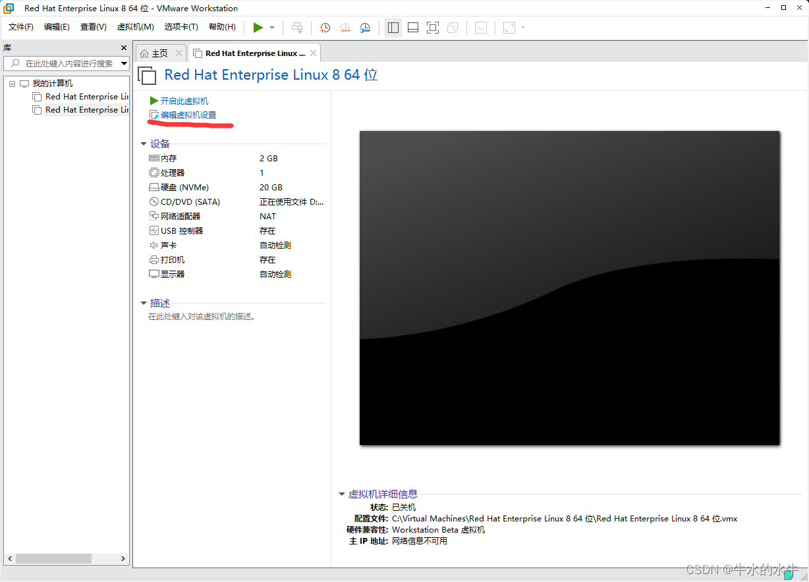Click the black VM screen preview
809x582 pixels.
570,288
